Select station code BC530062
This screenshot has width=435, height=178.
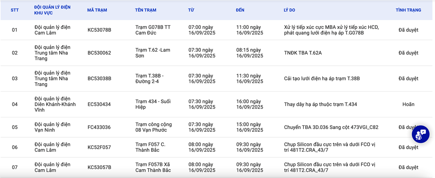(99, 53)
